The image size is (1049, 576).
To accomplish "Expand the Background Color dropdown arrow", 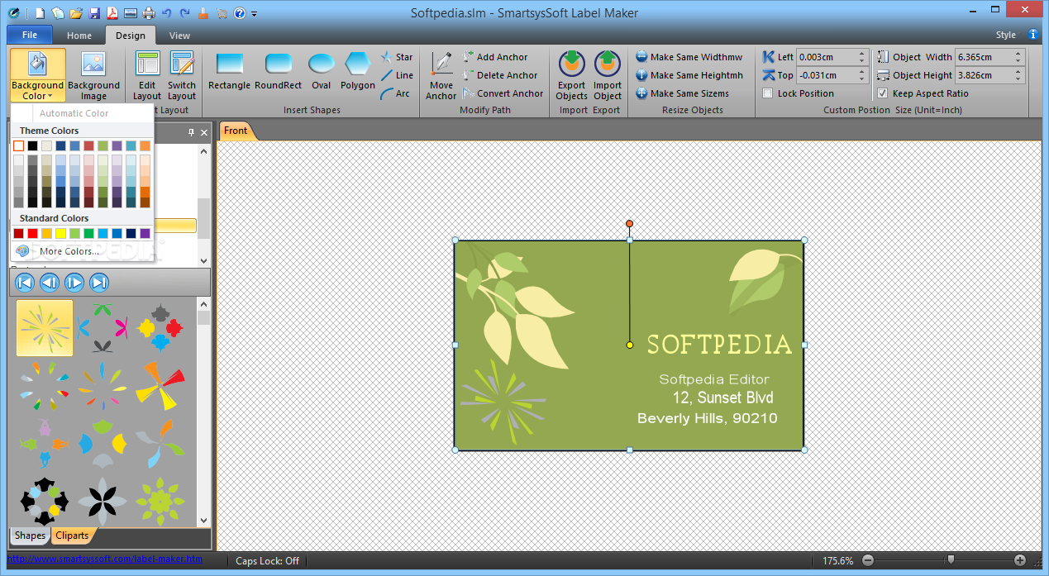I will 50,97.
